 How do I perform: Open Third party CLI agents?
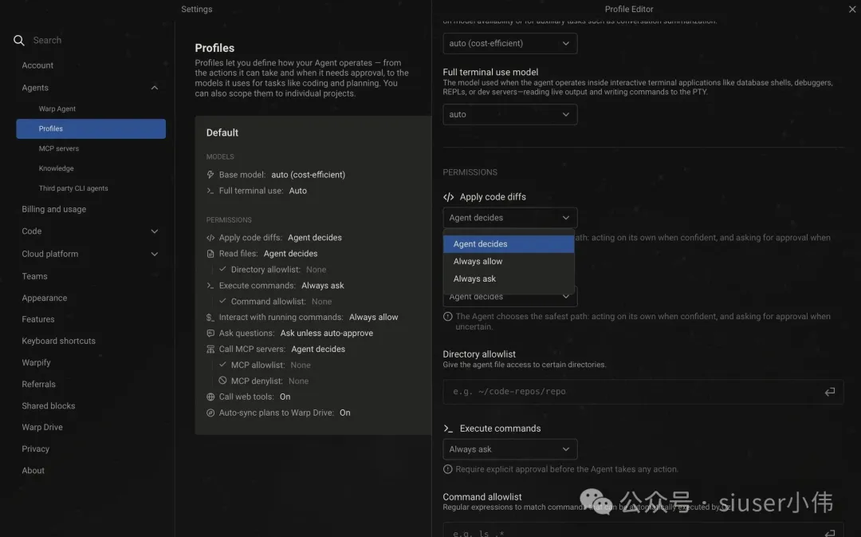[73, 188]
